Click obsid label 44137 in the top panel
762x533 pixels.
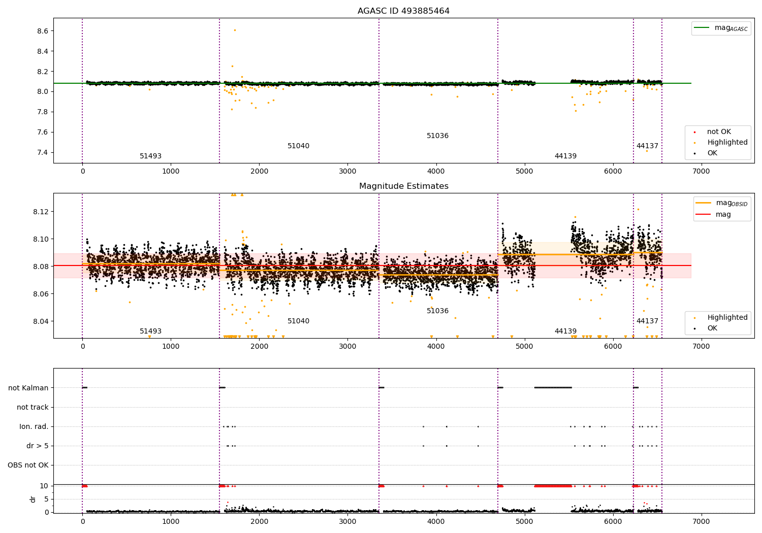coord(647,146)
